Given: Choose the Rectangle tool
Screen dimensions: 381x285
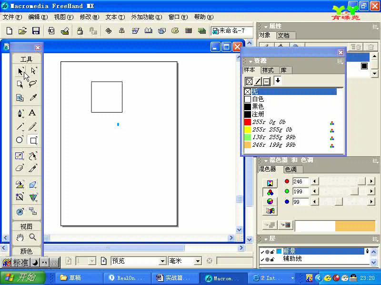Looking at the screenshot, I should (33, 140).
